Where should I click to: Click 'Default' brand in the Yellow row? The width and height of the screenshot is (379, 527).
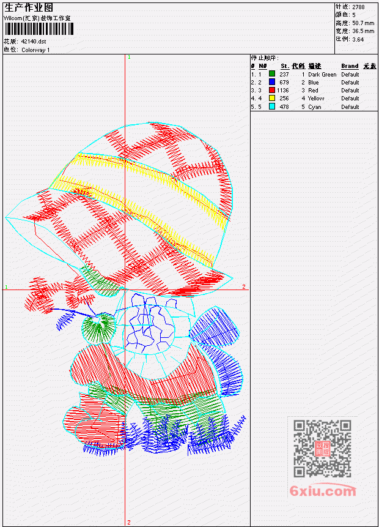tap(350, 99)
